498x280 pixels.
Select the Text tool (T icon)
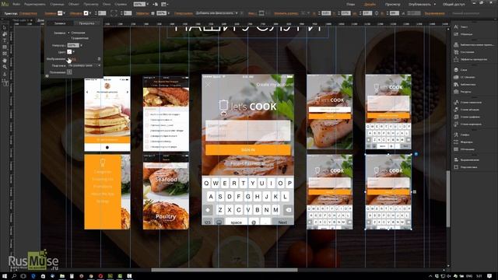[5, 40]
